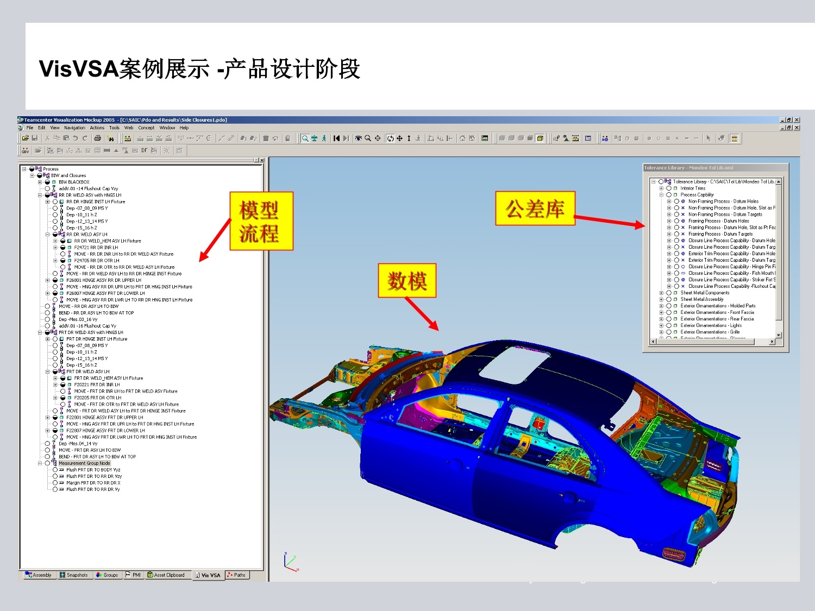Click the binoculars Find toolbar icon

pyautogui.click(x=110, y=138)
